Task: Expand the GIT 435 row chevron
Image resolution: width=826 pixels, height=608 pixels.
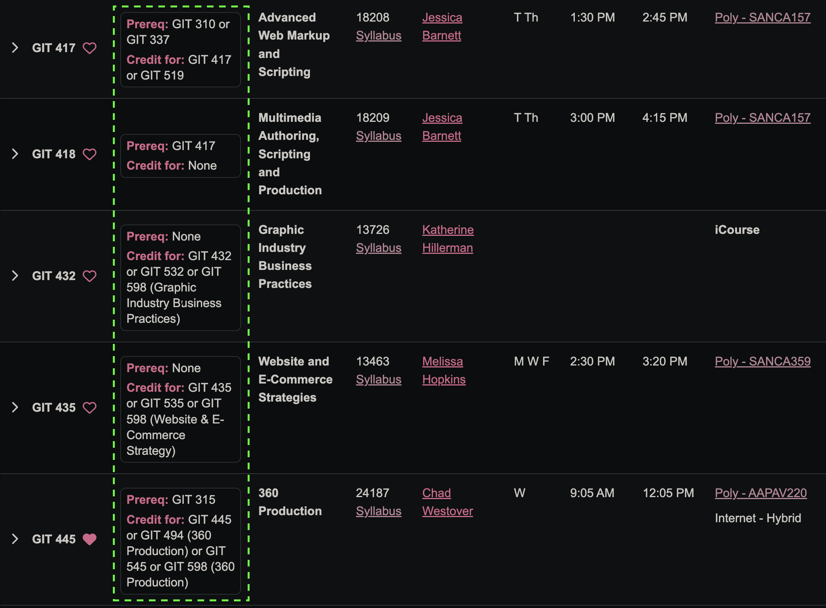Action: pos(15,407)
